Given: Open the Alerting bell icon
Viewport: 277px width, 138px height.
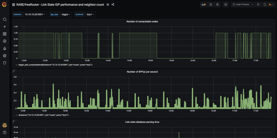Looking at the screenshot, I should point(4,48).
